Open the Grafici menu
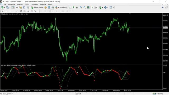Screen dimensions: 169x95 coord(27,4)
